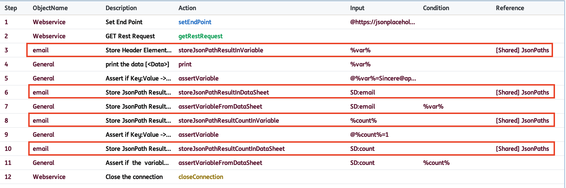Viewport: 566px width, 188px height.
Task: Select the storeJsonPathResultInVariable action cell
Action: [x=221, y=50]
